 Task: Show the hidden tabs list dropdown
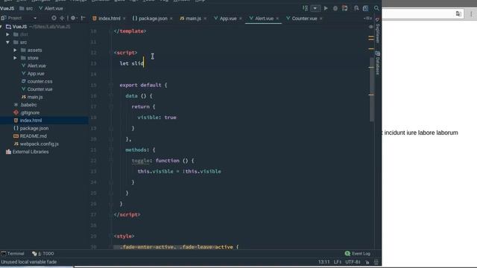pos(367,19)
